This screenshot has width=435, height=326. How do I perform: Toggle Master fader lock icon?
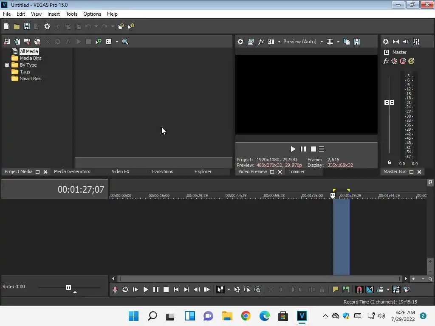(x=389, y=163)
